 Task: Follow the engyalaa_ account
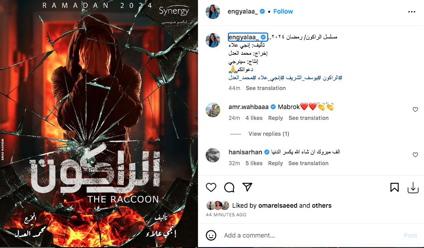(x=283, y=11)
